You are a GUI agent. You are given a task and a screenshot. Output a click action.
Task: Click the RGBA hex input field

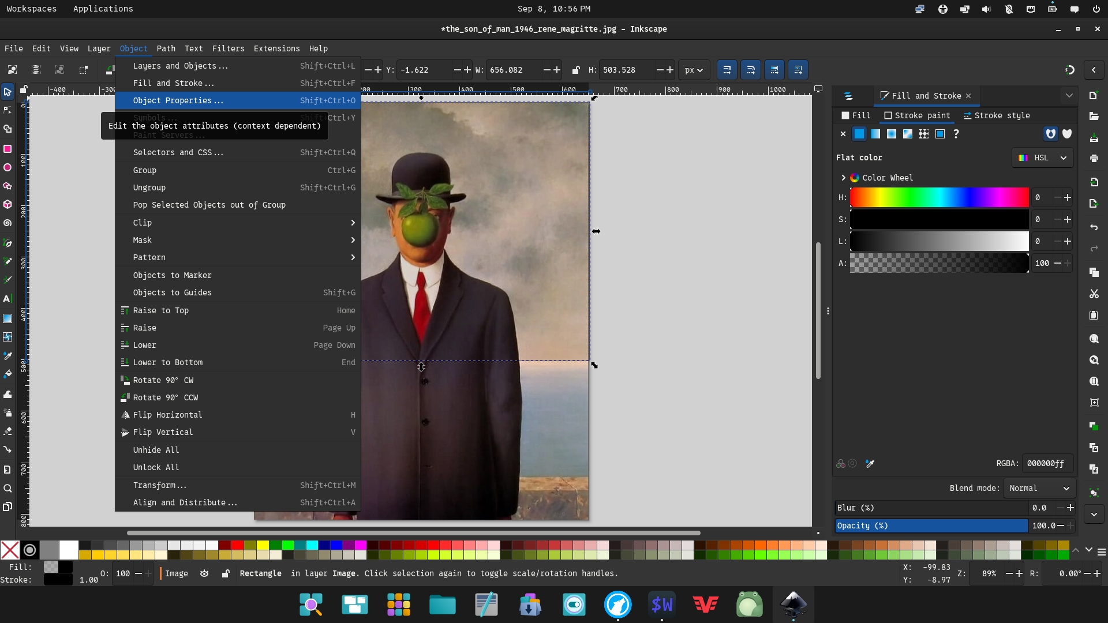(1047, 464)
